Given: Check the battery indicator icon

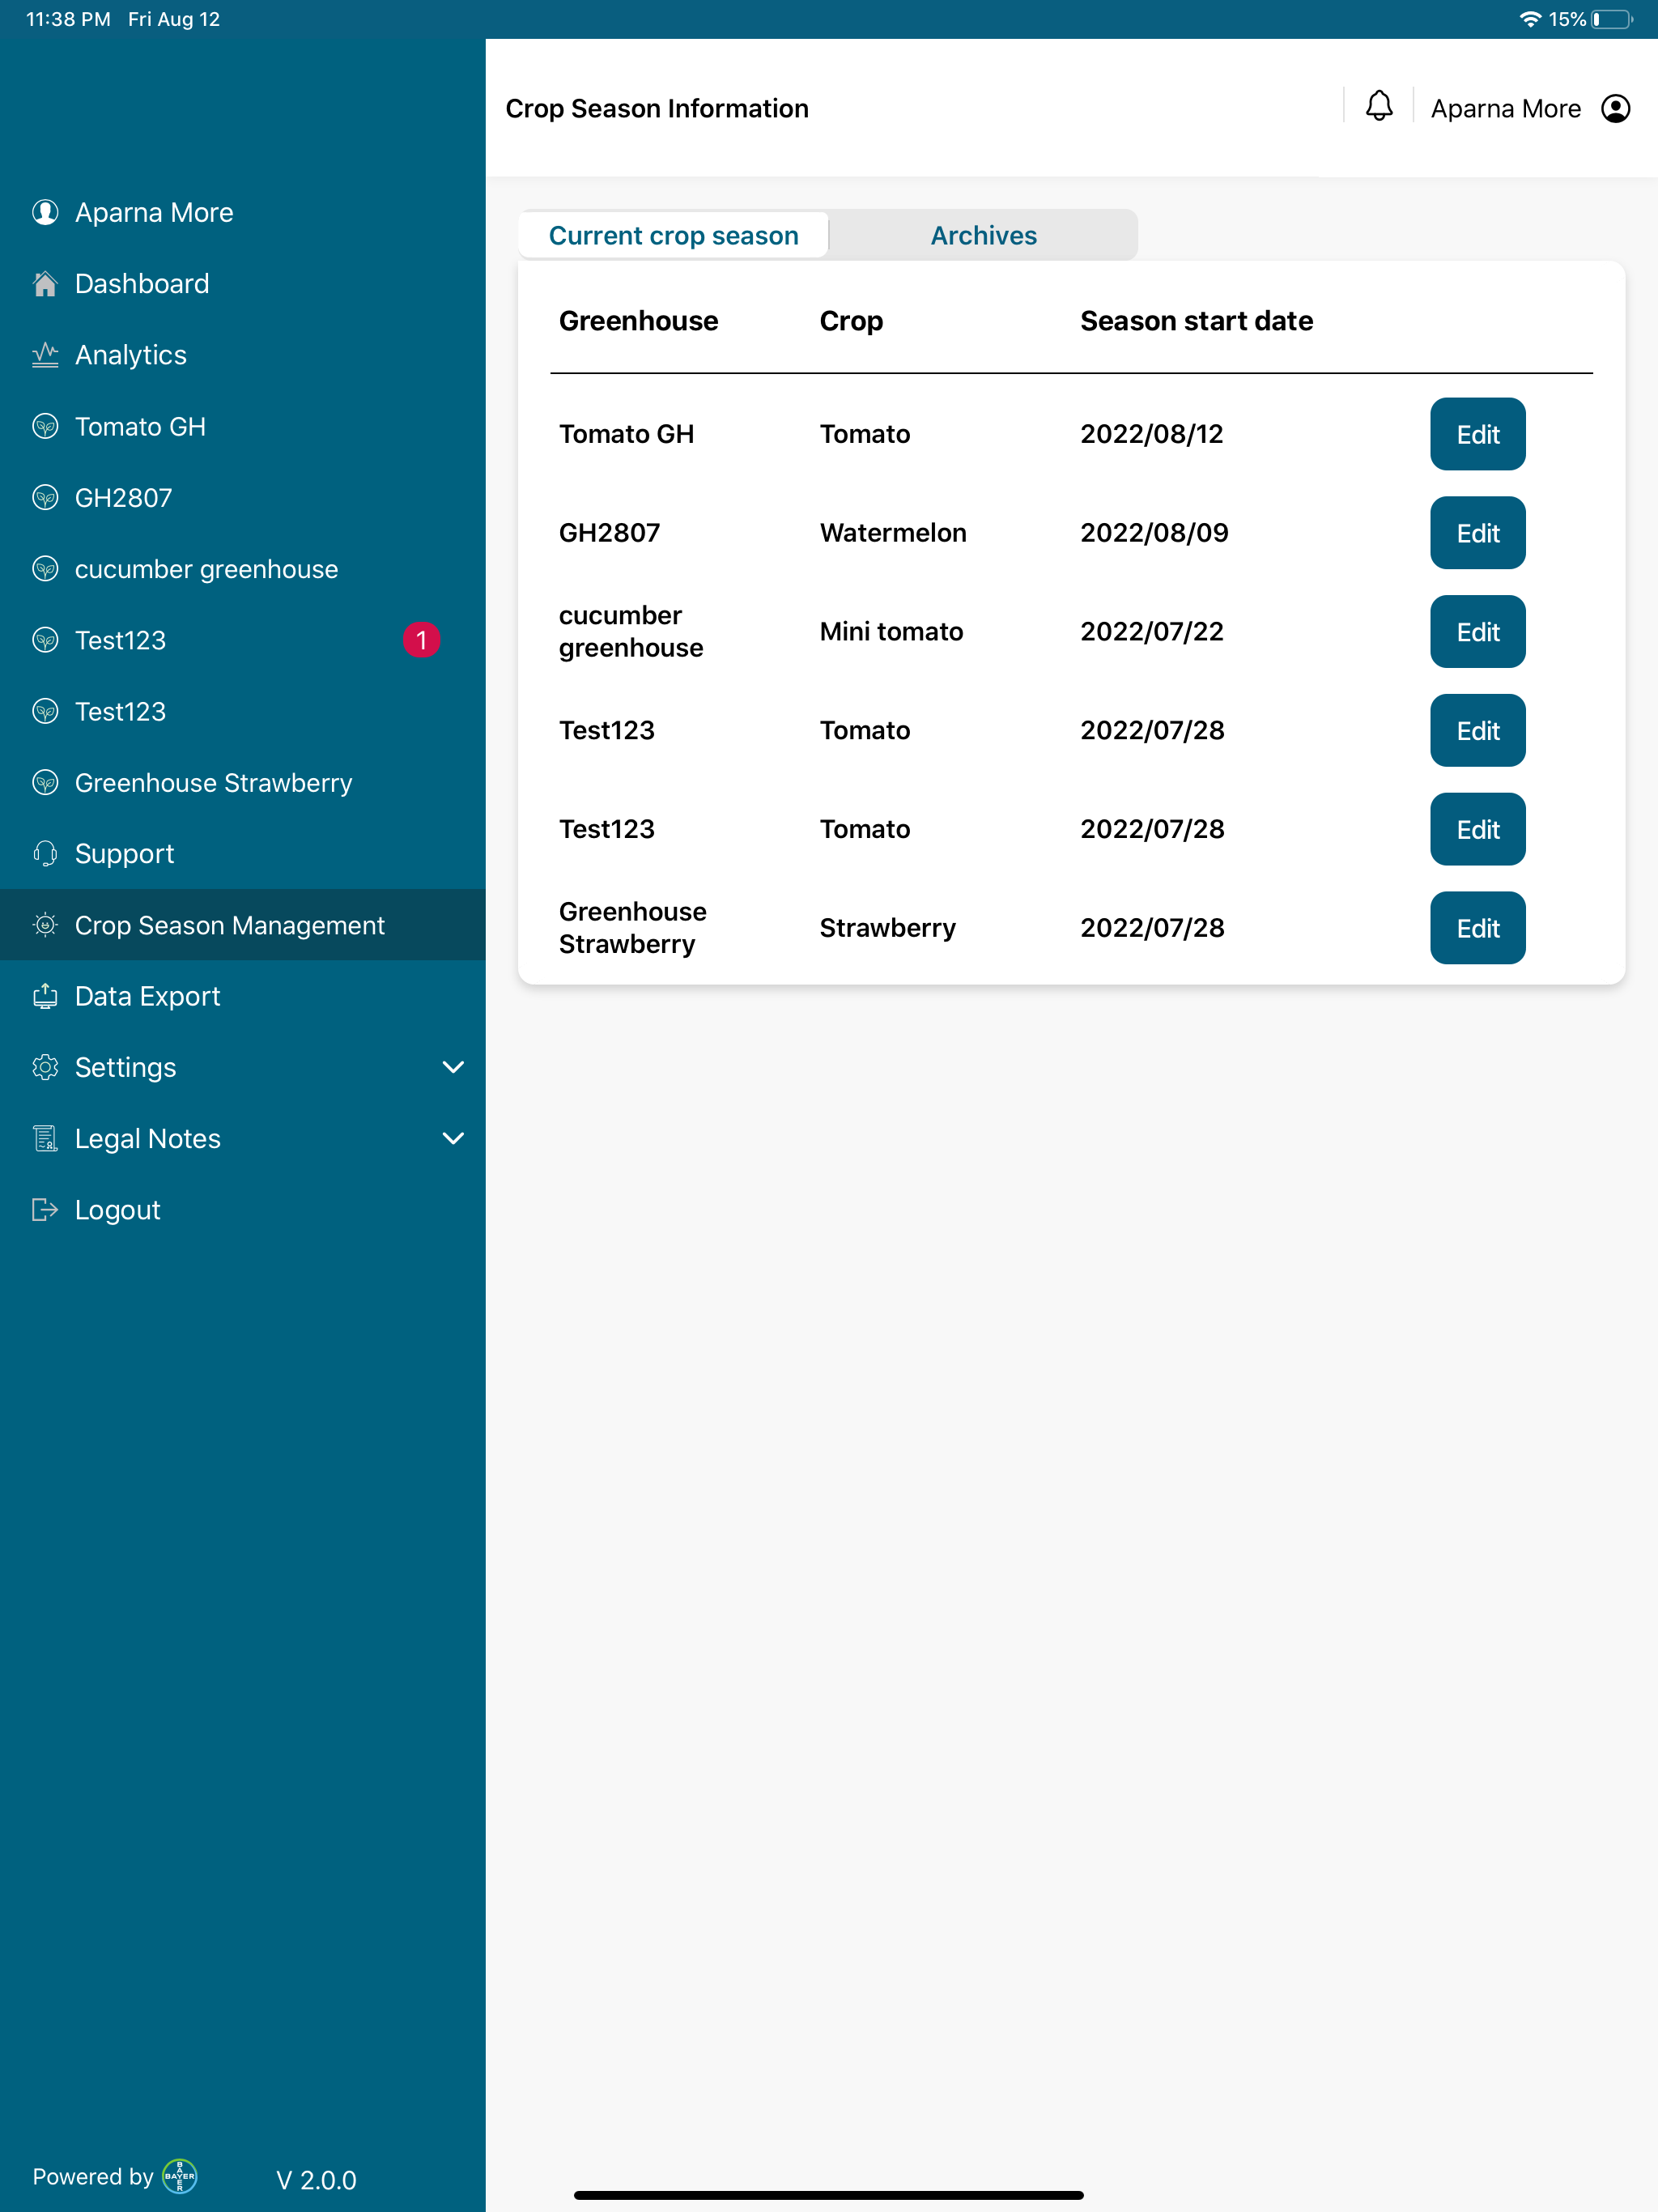Looking at the screenshot, I should pos(1612,19).
